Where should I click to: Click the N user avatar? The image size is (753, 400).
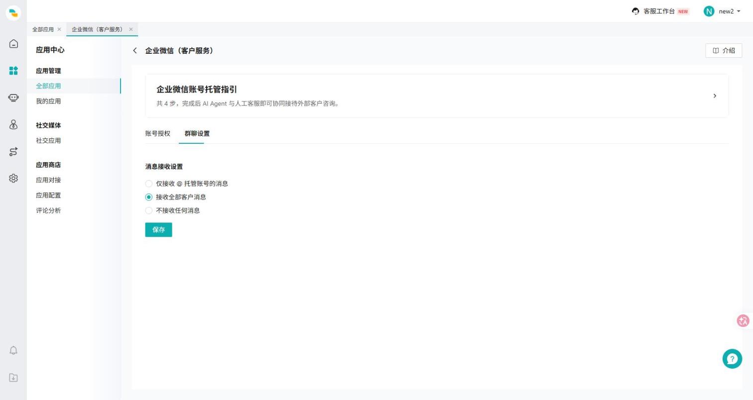pyautogui.click(x=709, y=11)
